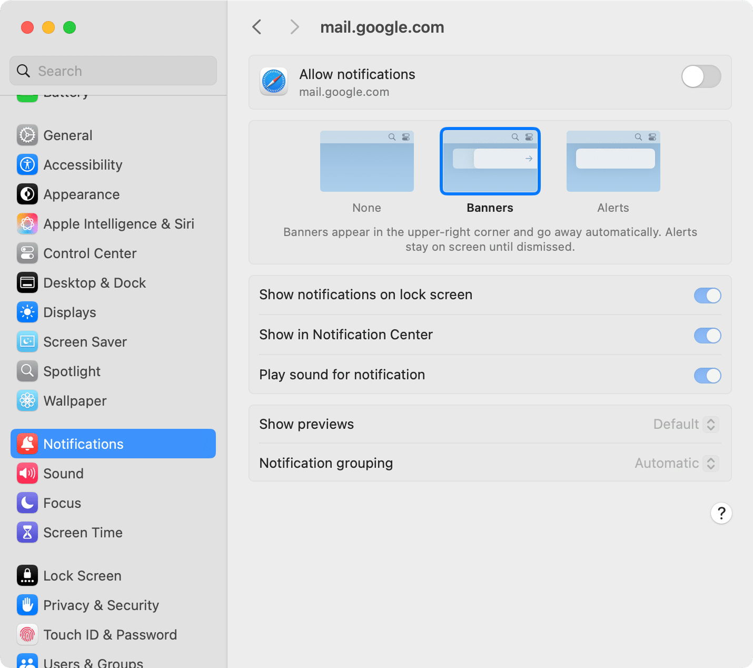Open the Show previews Default popup

(x=686, y=424)
